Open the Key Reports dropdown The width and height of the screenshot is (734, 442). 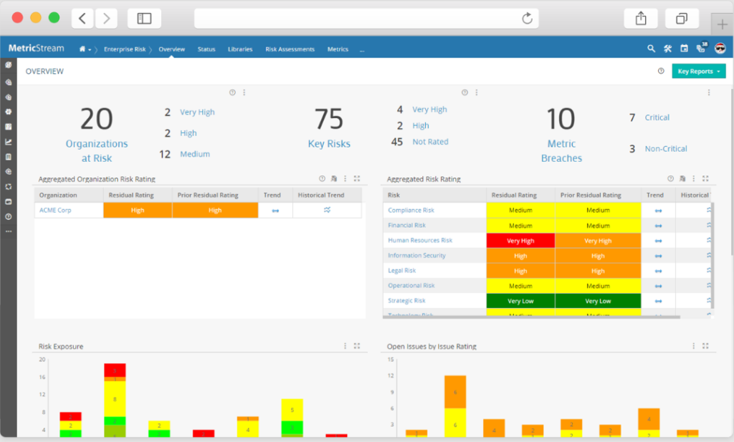pos(698,71)
